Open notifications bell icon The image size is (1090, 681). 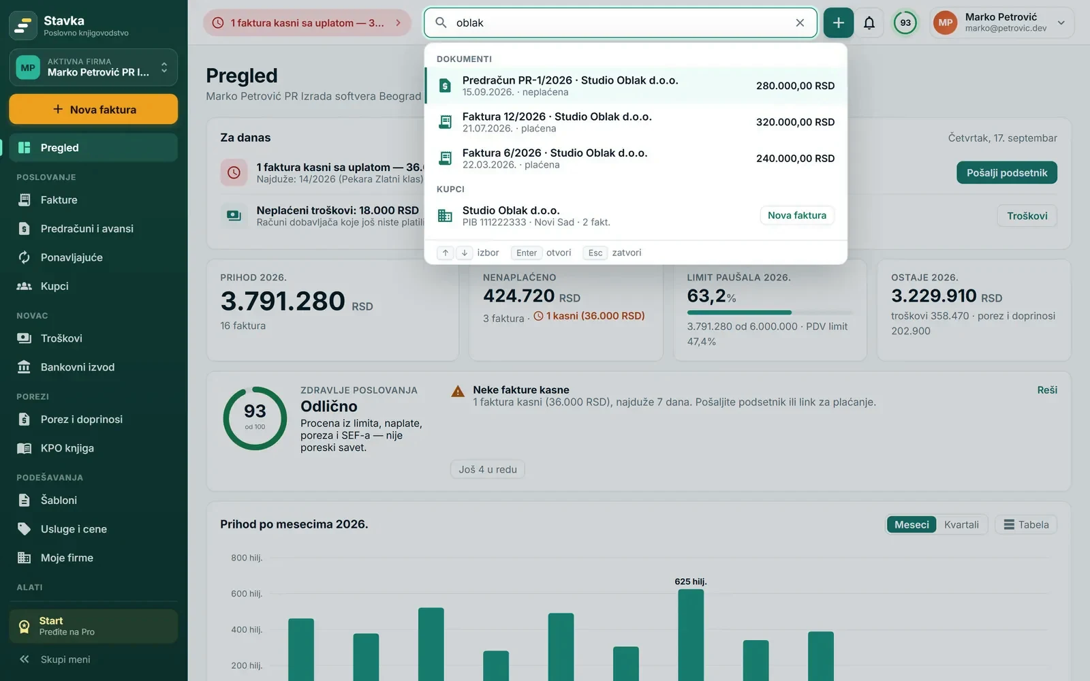click(x=869, y=22)
